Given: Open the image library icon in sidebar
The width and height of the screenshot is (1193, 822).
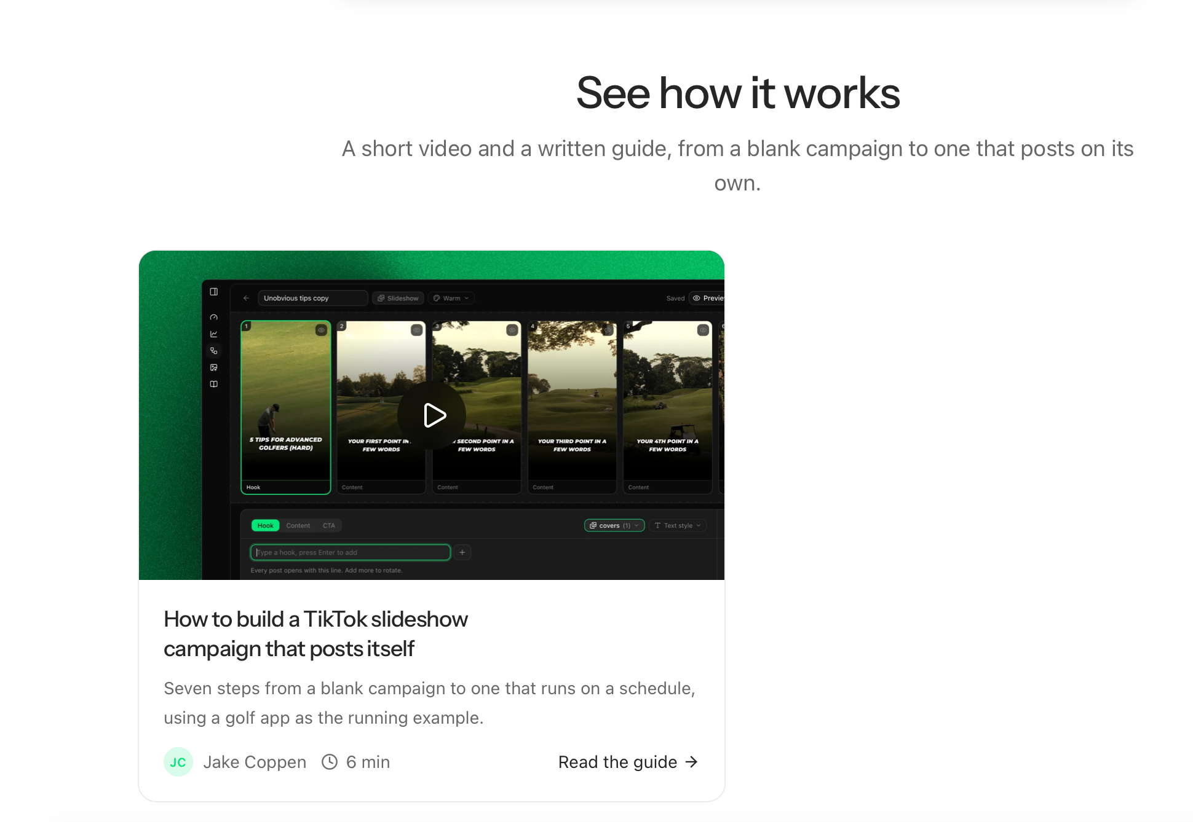Looking at the screenshot, I should click(x=213, y=367).
